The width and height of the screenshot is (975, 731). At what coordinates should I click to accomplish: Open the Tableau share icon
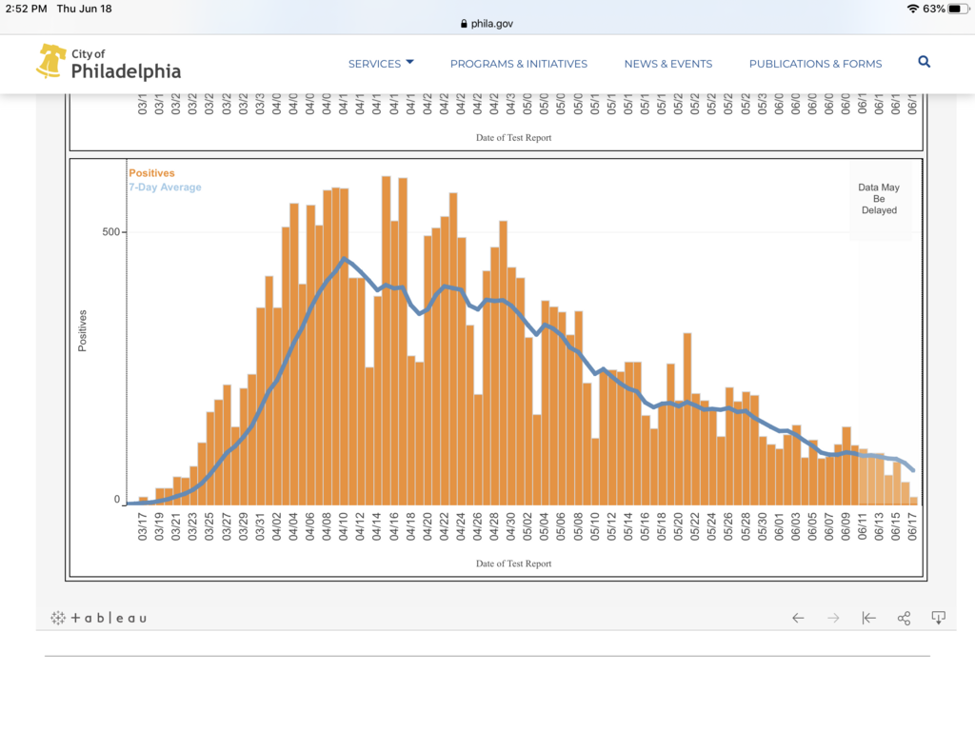click(904, 618)
